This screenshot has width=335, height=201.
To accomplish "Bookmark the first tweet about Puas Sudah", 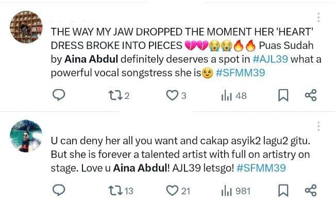I will (x=283, y=95).
